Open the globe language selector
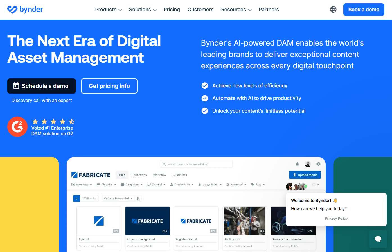The height and width of the screenshot is (252, 392). click(x=333, y=10)
